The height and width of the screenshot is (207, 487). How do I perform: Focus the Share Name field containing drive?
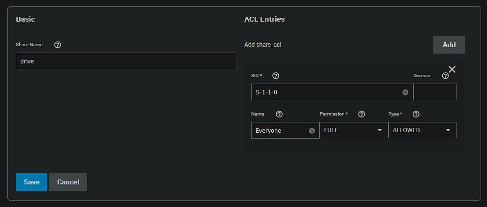coord(126,61)
